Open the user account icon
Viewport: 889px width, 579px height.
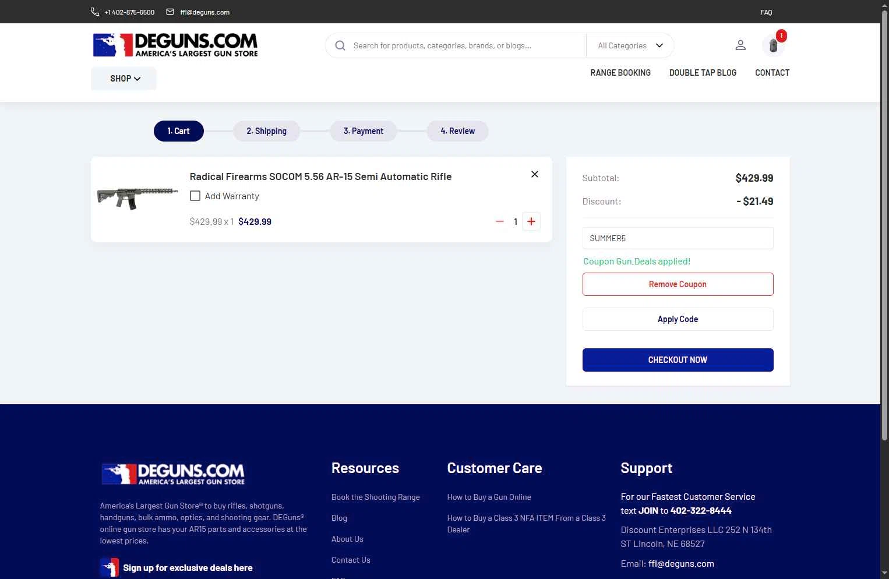pyautogui.click(x=740, y=45)
